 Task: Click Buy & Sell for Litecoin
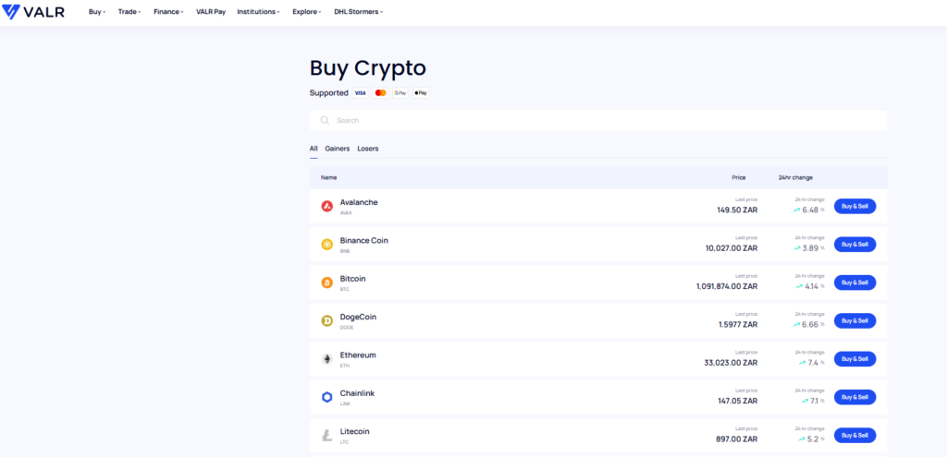855,435
